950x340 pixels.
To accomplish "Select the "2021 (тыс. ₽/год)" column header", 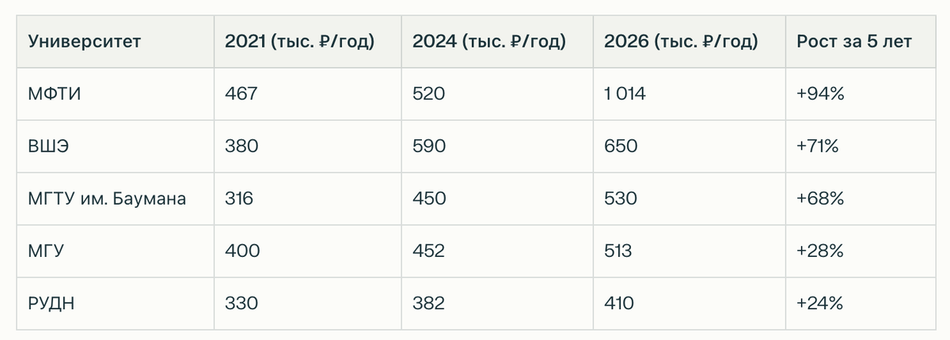I will coord(299,42).
